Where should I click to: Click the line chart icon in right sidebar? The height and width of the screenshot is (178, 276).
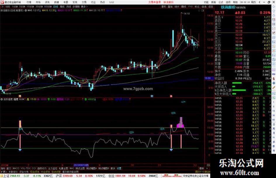274,28
